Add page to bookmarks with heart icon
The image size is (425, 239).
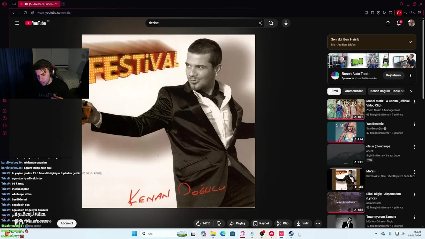pyautogui.click(x=390, y=13)
